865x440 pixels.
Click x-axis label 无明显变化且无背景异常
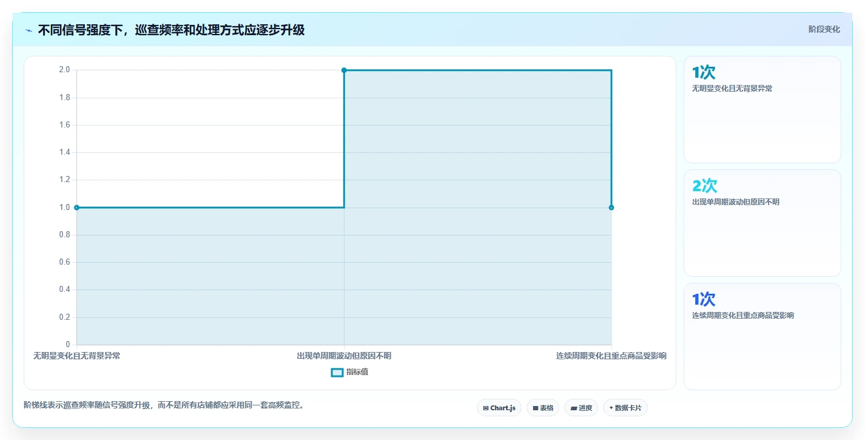click(x=76, y=356)
